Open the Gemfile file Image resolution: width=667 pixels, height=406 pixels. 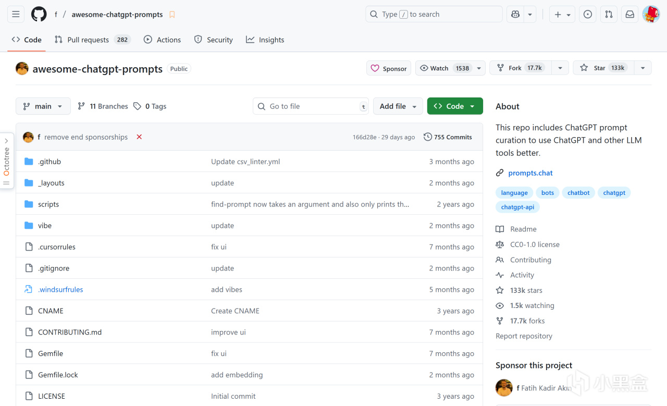[x=51, y=354]
